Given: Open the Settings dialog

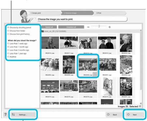Looking at the screenshot, I should [23, 114].
